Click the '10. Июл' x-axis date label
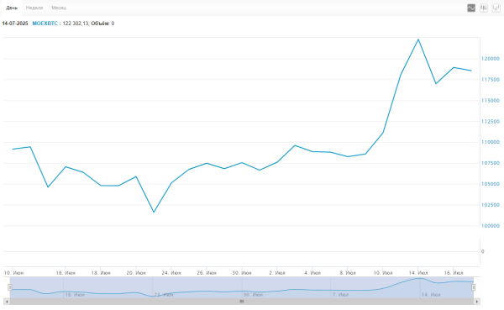This screenshot has height=310, width=504. pyautogui.click(x=383, y=273)
